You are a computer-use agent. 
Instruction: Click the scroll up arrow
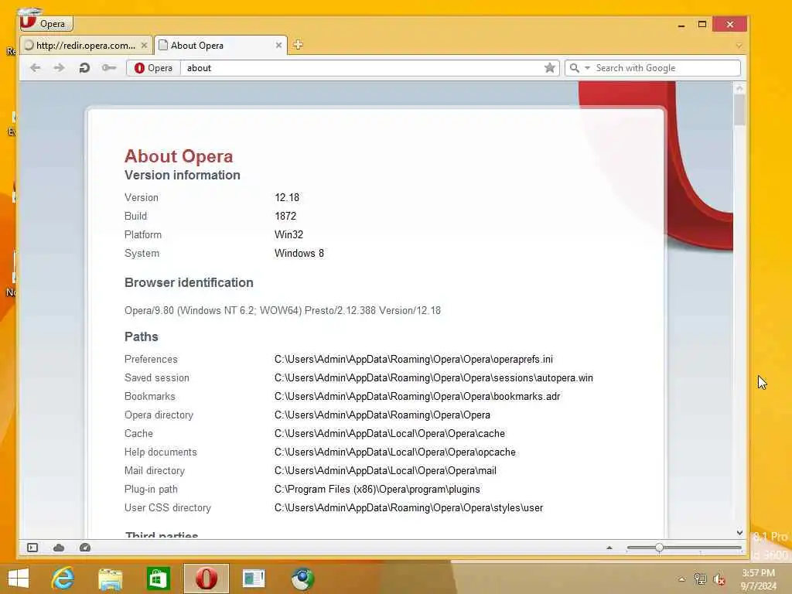point(739,88)
